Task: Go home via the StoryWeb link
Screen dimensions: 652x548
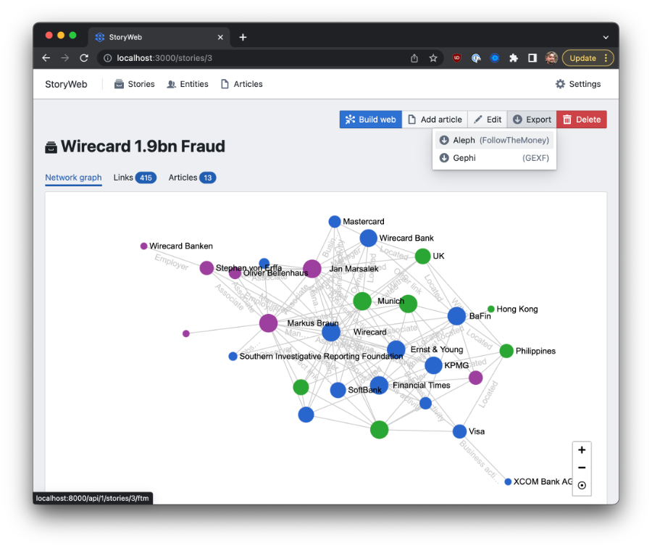Action: point(66,83)
